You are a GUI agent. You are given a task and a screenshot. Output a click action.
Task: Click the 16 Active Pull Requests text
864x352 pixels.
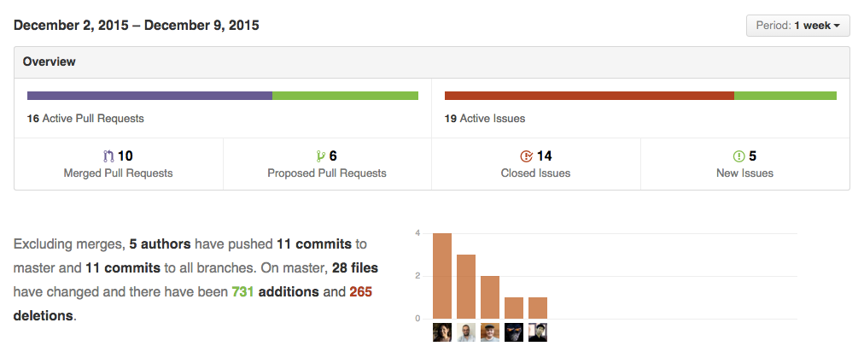(x=85, y=119)
